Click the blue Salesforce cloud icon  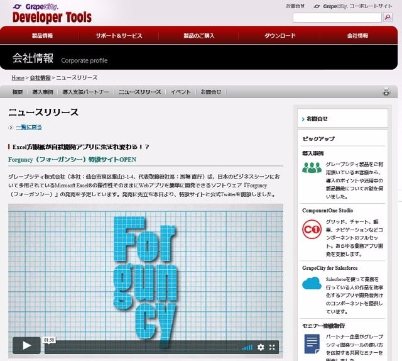click(312, 283)
